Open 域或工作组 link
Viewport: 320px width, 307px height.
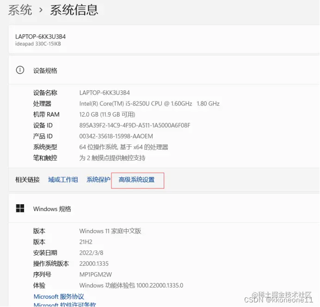click(63, 180)
